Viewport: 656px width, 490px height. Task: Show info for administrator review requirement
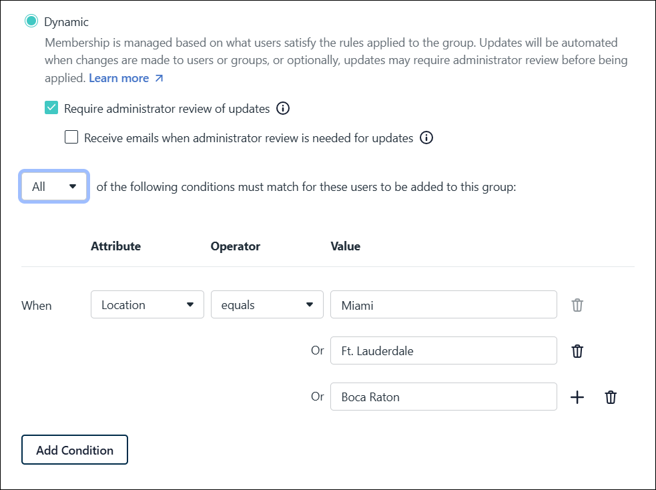(283, 109)
